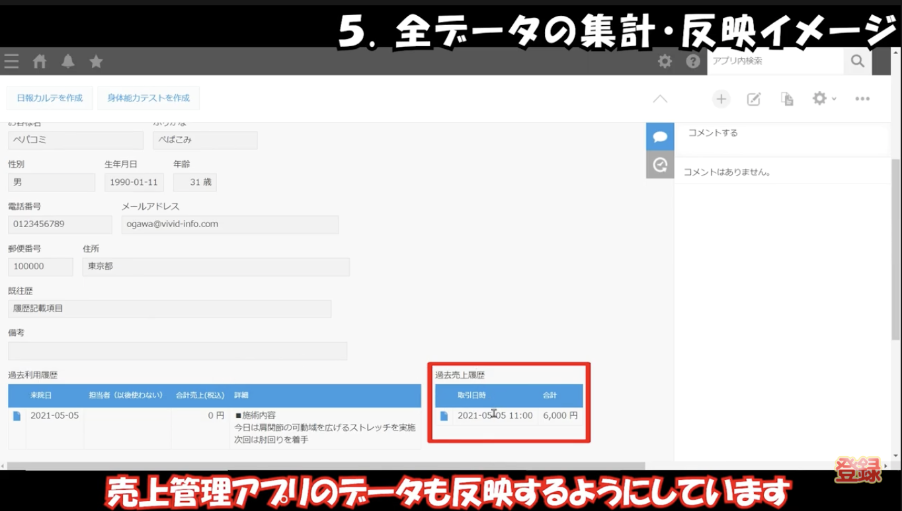
Task: Open the favorites star icon
Action: pyautogui.click(x=96, y=61)
